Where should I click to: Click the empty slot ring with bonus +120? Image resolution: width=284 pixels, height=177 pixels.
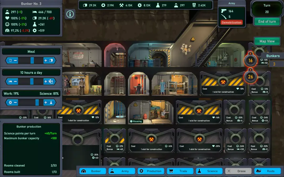(235, 139)
